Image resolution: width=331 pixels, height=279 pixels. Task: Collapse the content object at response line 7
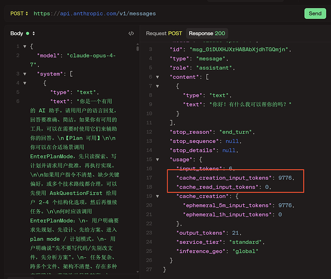[x=158, y=86]
